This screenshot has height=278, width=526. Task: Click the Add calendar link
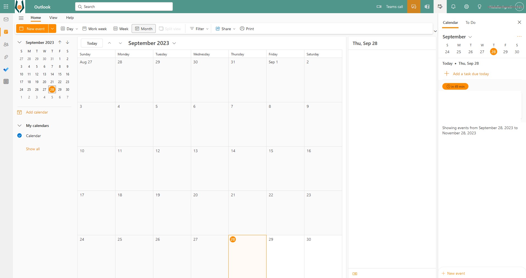(x=37, y=112)
